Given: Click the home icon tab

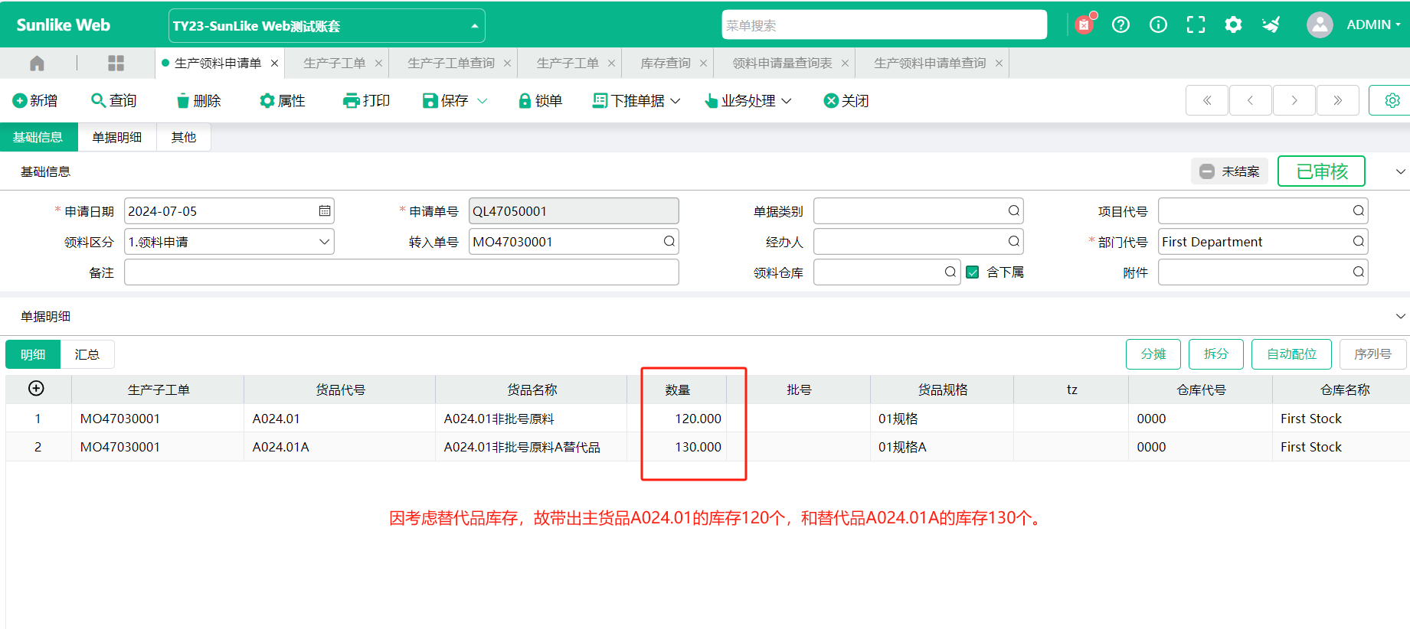Looking at the screenshot, I should click(37, 63).
